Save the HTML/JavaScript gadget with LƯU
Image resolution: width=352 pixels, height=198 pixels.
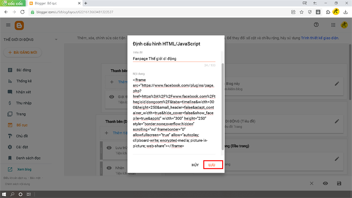pyautogui.click(x=213, y=165)
